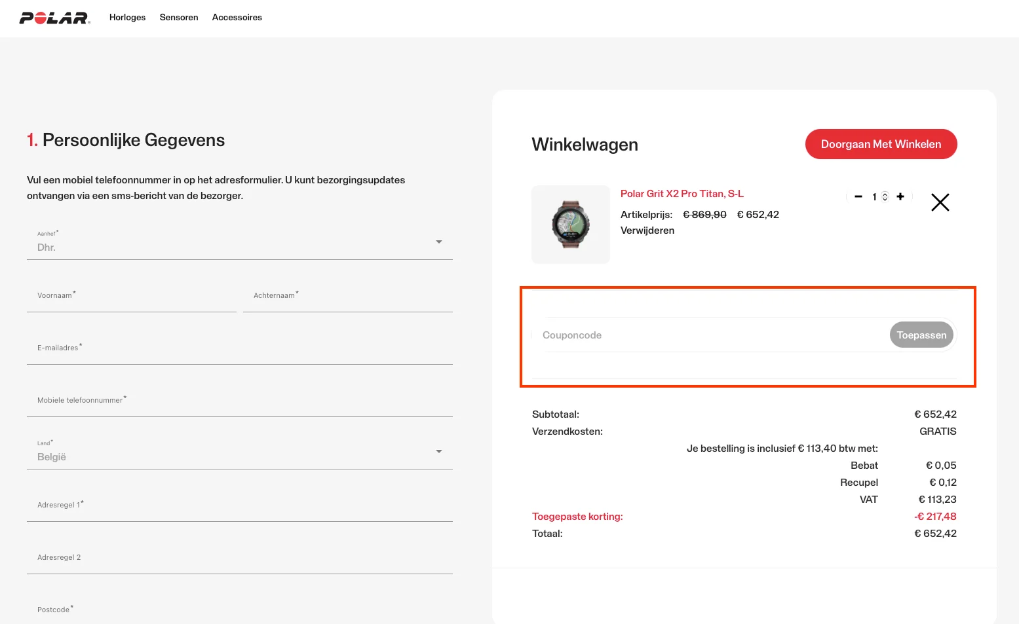Screen dimensions: 1019x624
Task: Click the Toepassen coupon button
Action: click(x=921, y=335)
